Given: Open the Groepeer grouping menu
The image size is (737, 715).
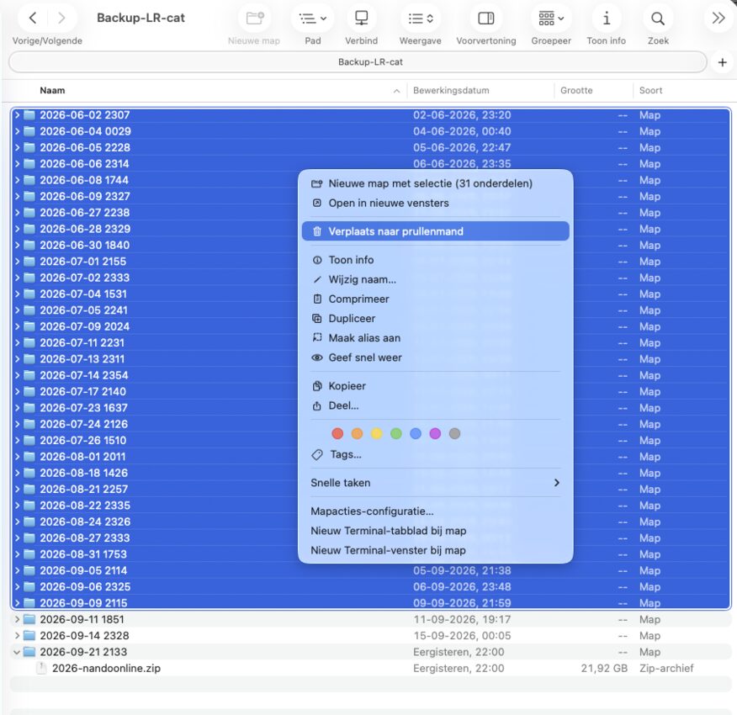Looking at the screenshot, I should 551,19.
